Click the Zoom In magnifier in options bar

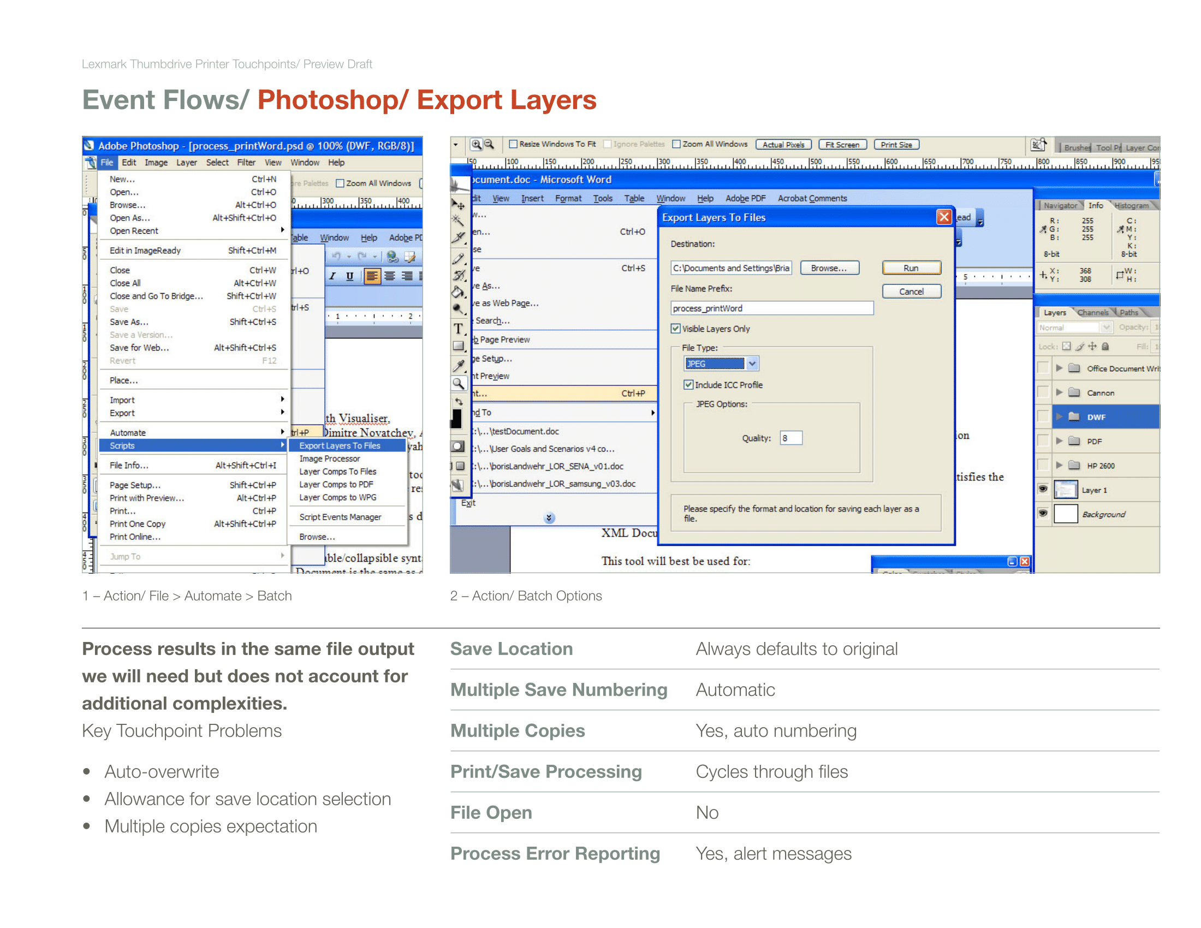click(x=476, y=145)
